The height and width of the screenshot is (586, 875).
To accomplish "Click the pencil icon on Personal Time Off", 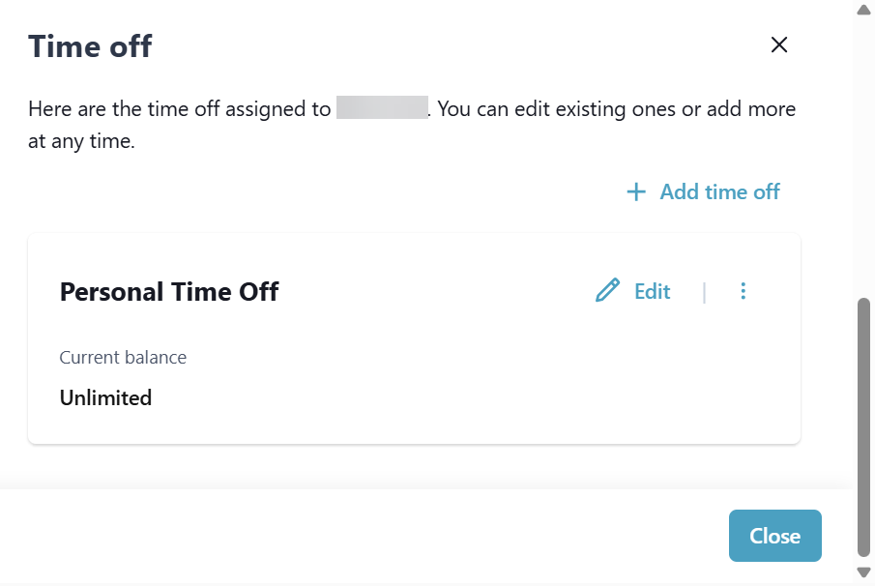I will point(607,291).
